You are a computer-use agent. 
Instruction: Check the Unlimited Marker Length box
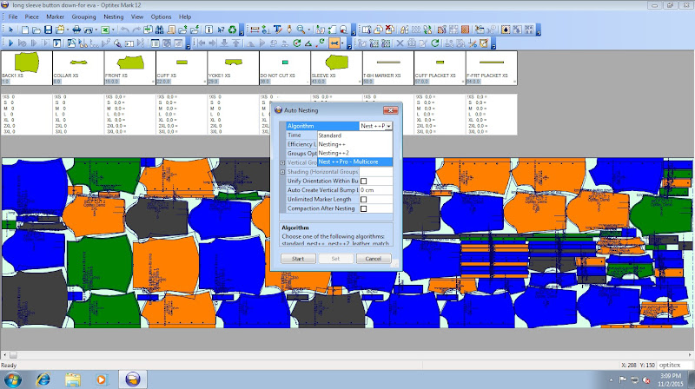tap(363, 200)
